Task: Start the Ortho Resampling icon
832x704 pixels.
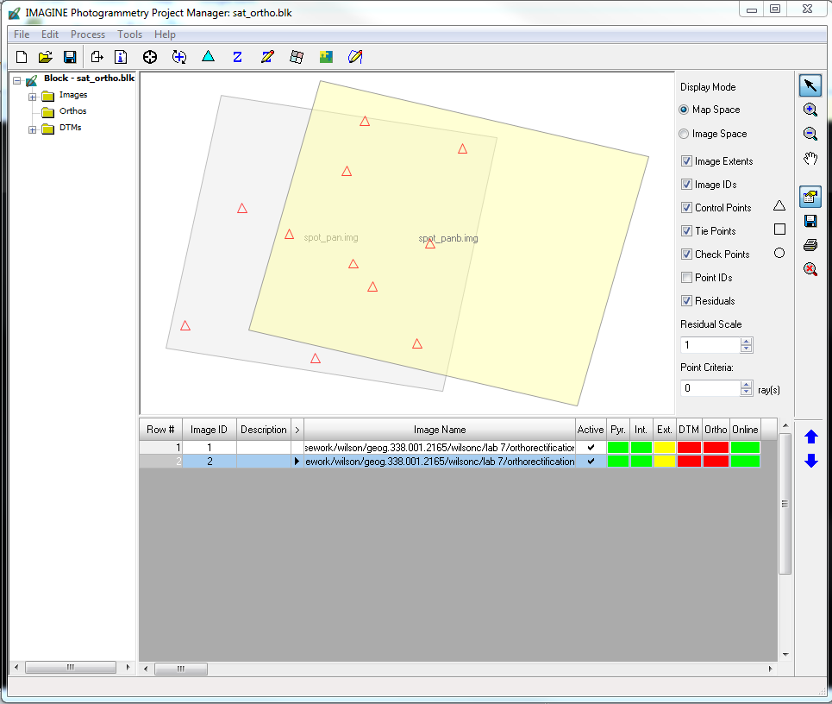Action: click(x=297, y=57)
